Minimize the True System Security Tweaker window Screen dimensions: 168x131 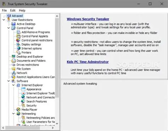pyautogui.click(x=139, y=4)
